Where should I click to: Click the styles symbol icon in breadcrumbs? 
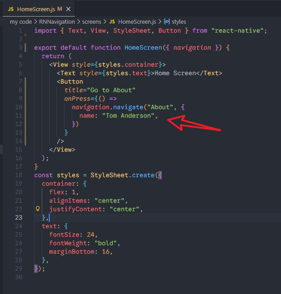point(167,21)
